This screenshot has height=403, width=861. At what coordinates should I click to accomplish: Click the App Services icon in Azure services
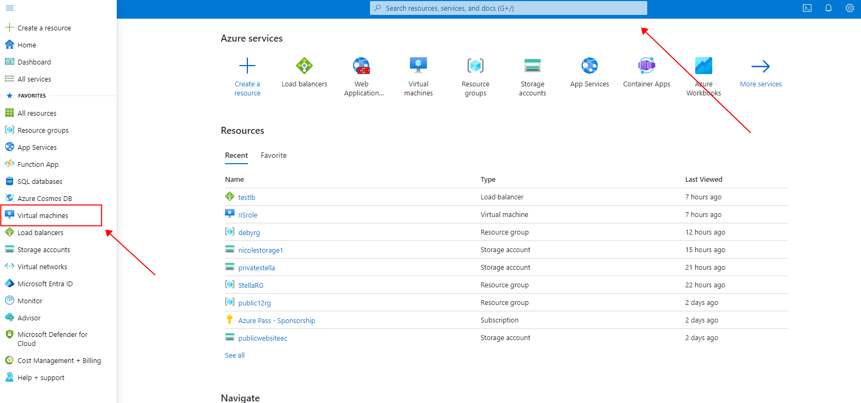[590, 66]
